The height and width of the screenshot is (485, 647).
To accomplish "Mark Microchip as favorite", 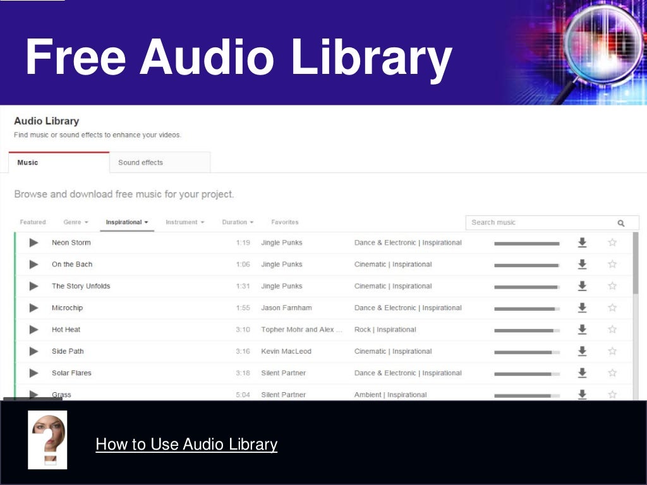I will [612, 308].
